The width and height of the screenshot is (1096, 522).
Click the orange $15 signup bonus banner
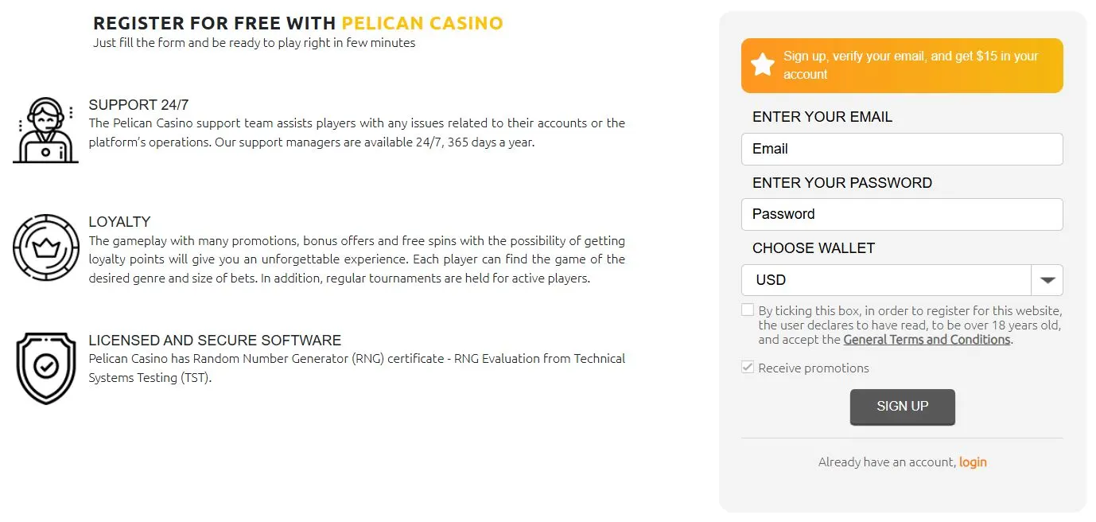point(902,65)
